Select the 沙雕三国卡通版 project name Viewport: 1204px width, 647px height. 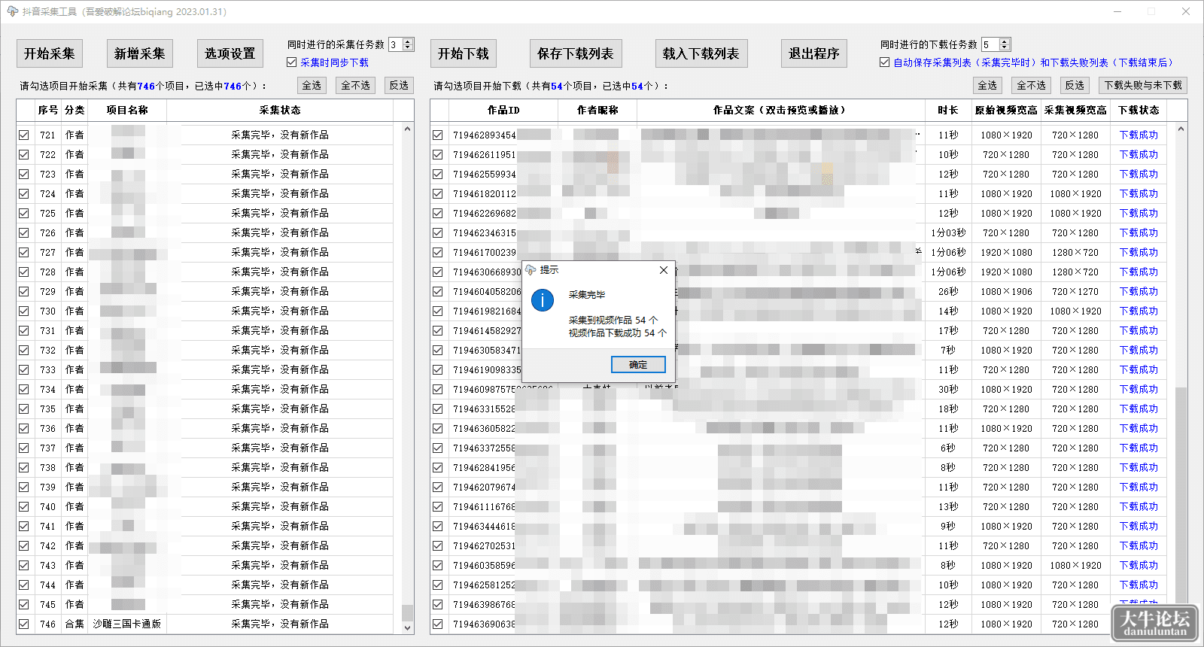(x=126, y=624)
